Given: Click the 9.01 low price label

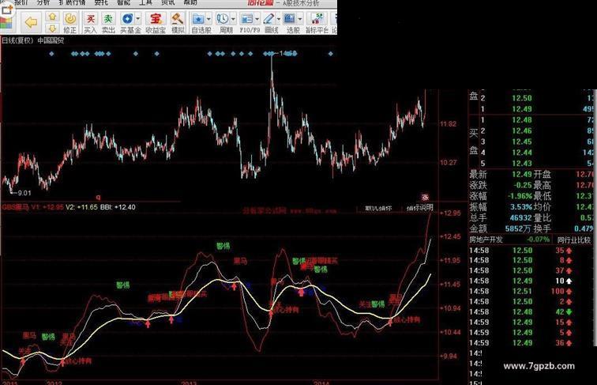Looking at the screenshot, I should click(24, 193).
